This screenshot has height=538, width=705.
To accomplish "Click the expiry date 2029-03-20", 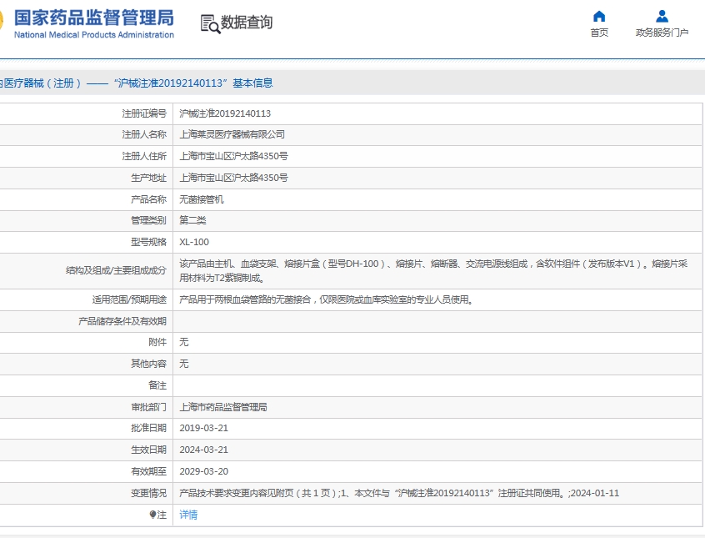I will (x=203, y=471).
